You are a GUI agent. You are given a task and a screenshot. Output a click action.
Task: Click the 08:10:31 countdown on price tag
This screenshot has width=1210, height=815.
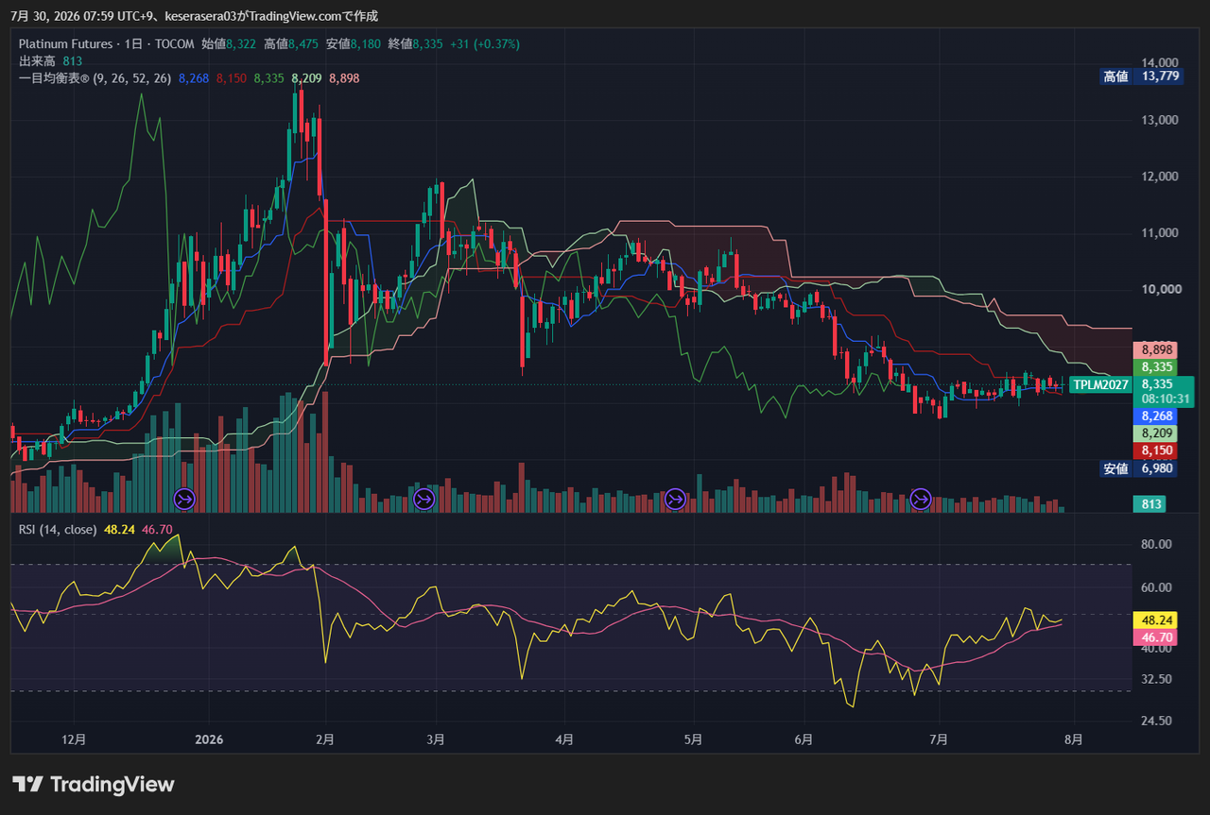1164,399
